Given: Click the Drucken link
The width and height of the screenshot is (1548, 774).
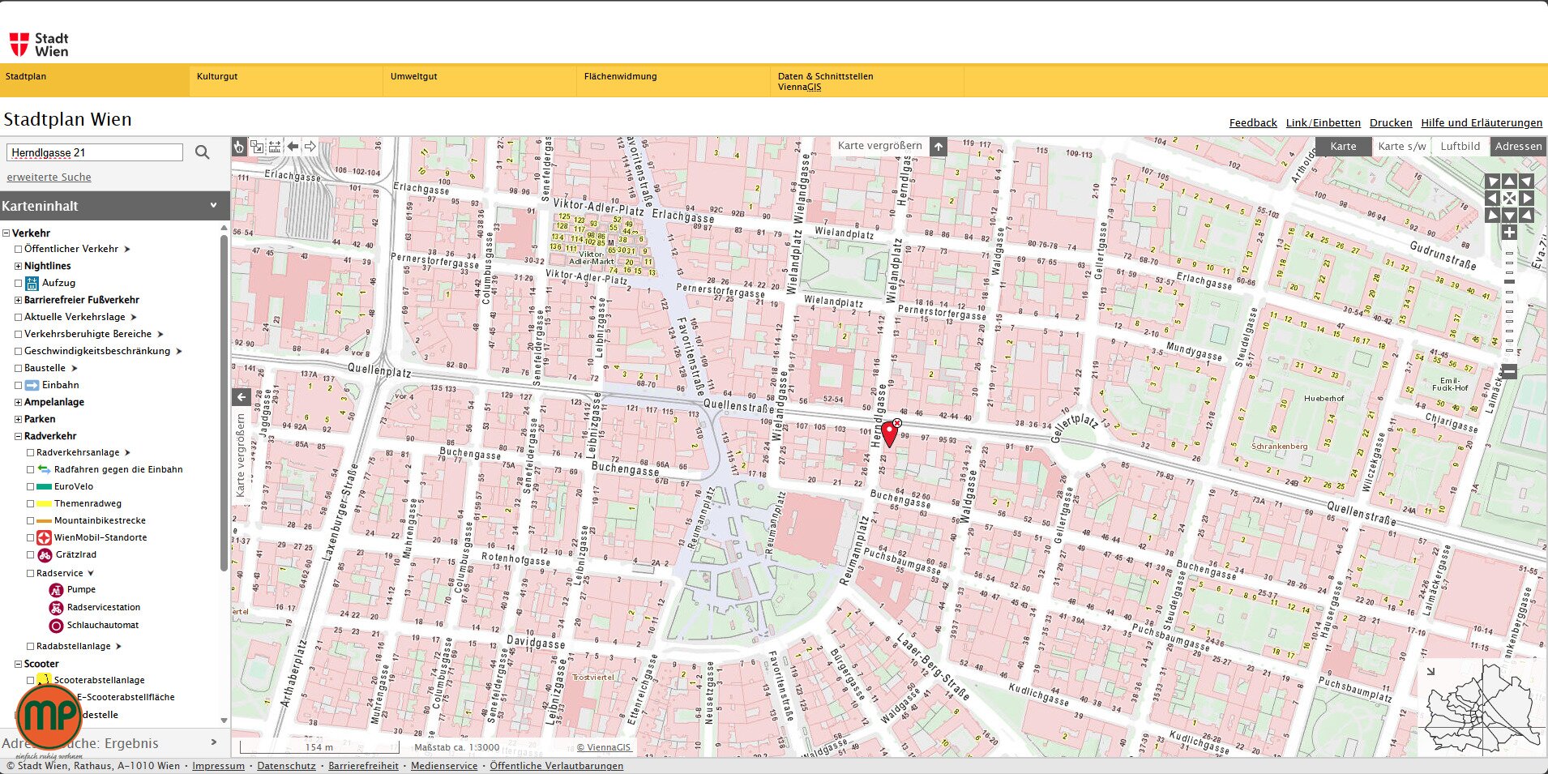Looking at the screenshot, I should coord(1390,123).
